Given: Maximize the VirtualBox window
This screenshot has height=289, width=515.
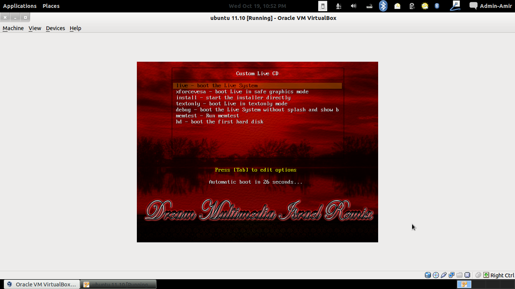Looking at the screenshot, I should 25,17.
